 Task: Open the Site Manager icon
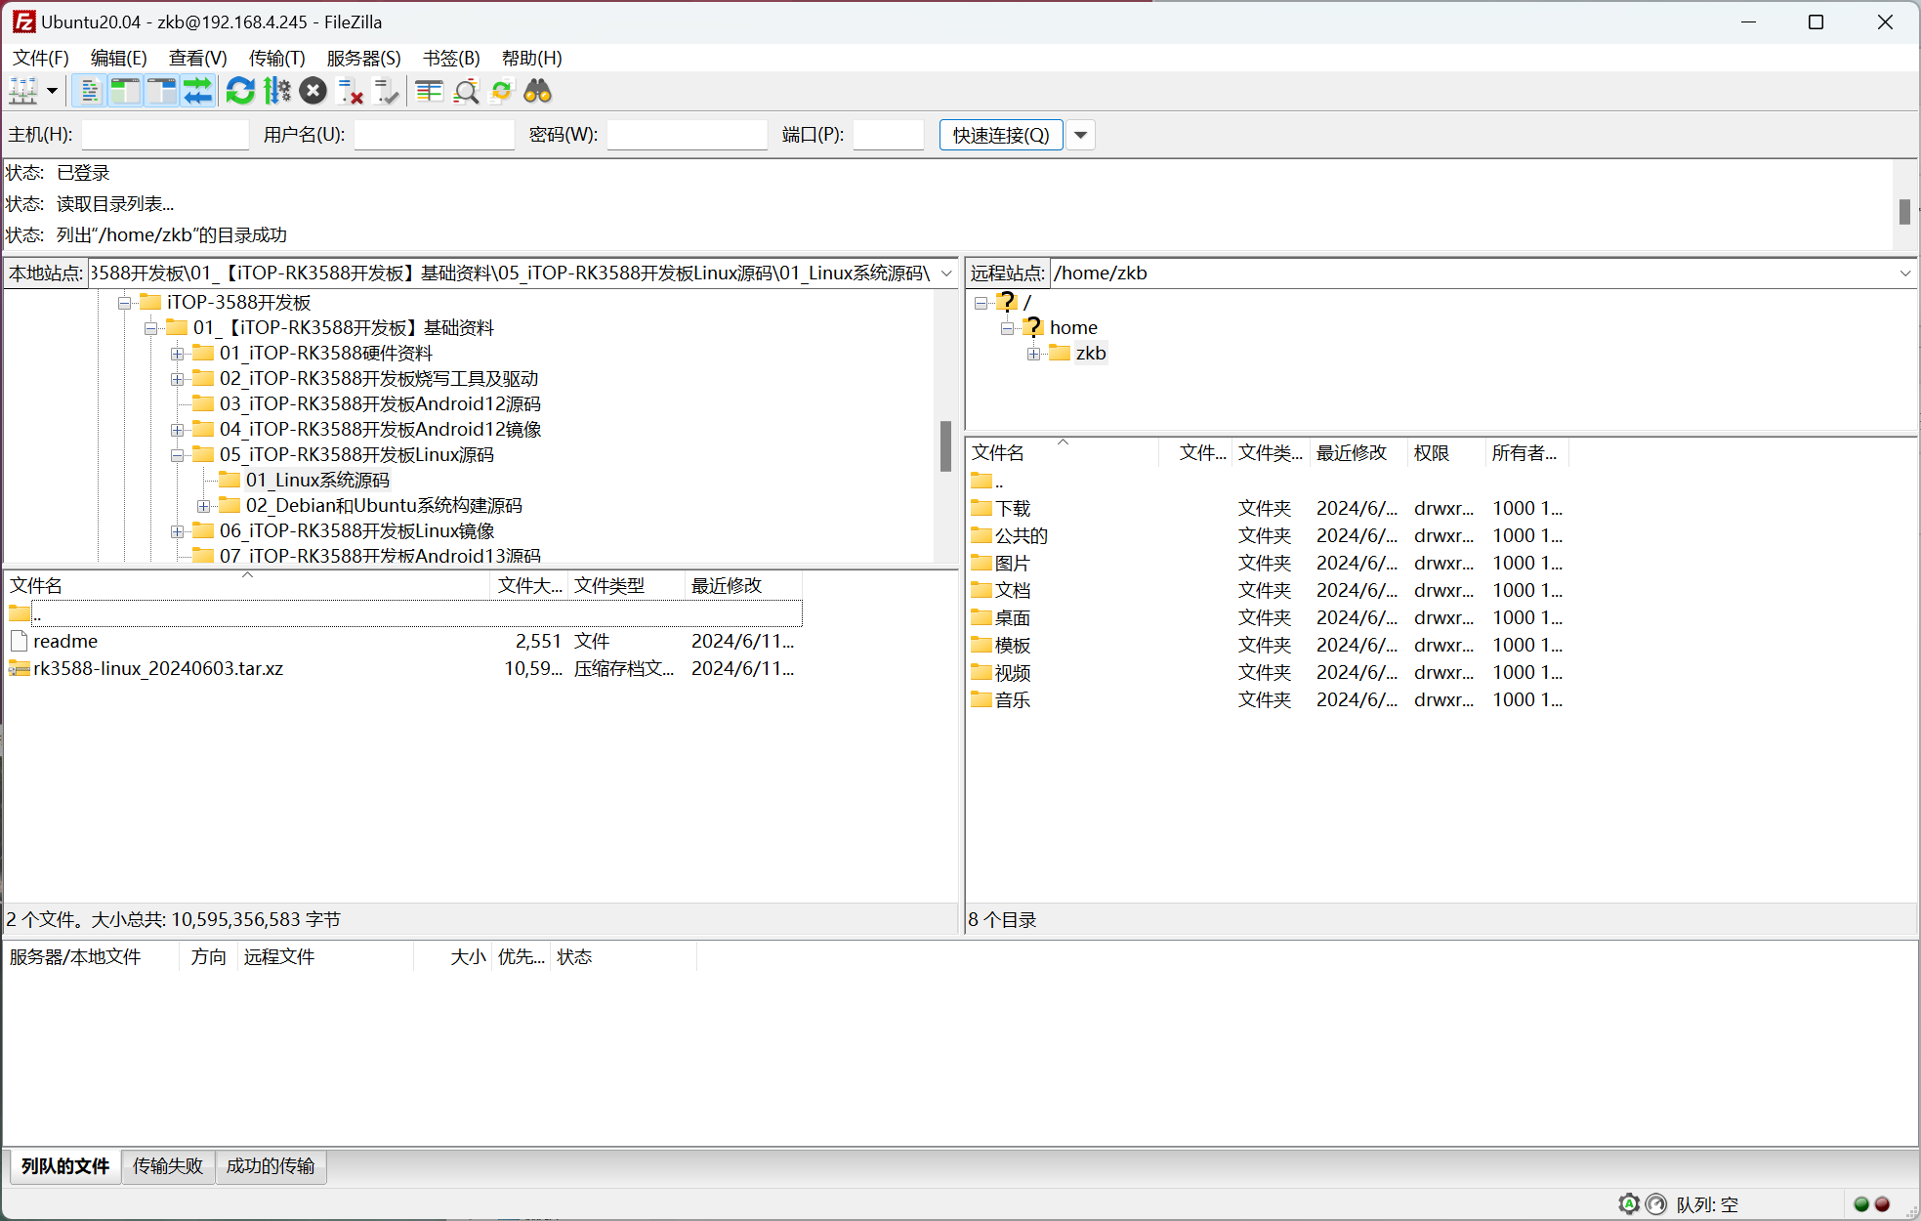click(x=23, y=92)
